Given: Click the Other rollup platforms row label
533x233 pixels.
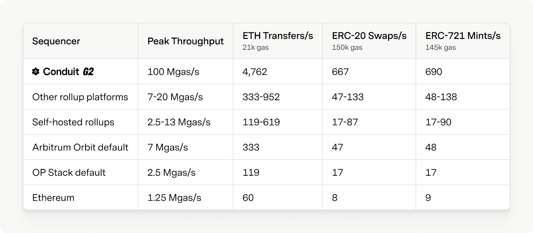Looking at the screenshot, I should 80,97.
